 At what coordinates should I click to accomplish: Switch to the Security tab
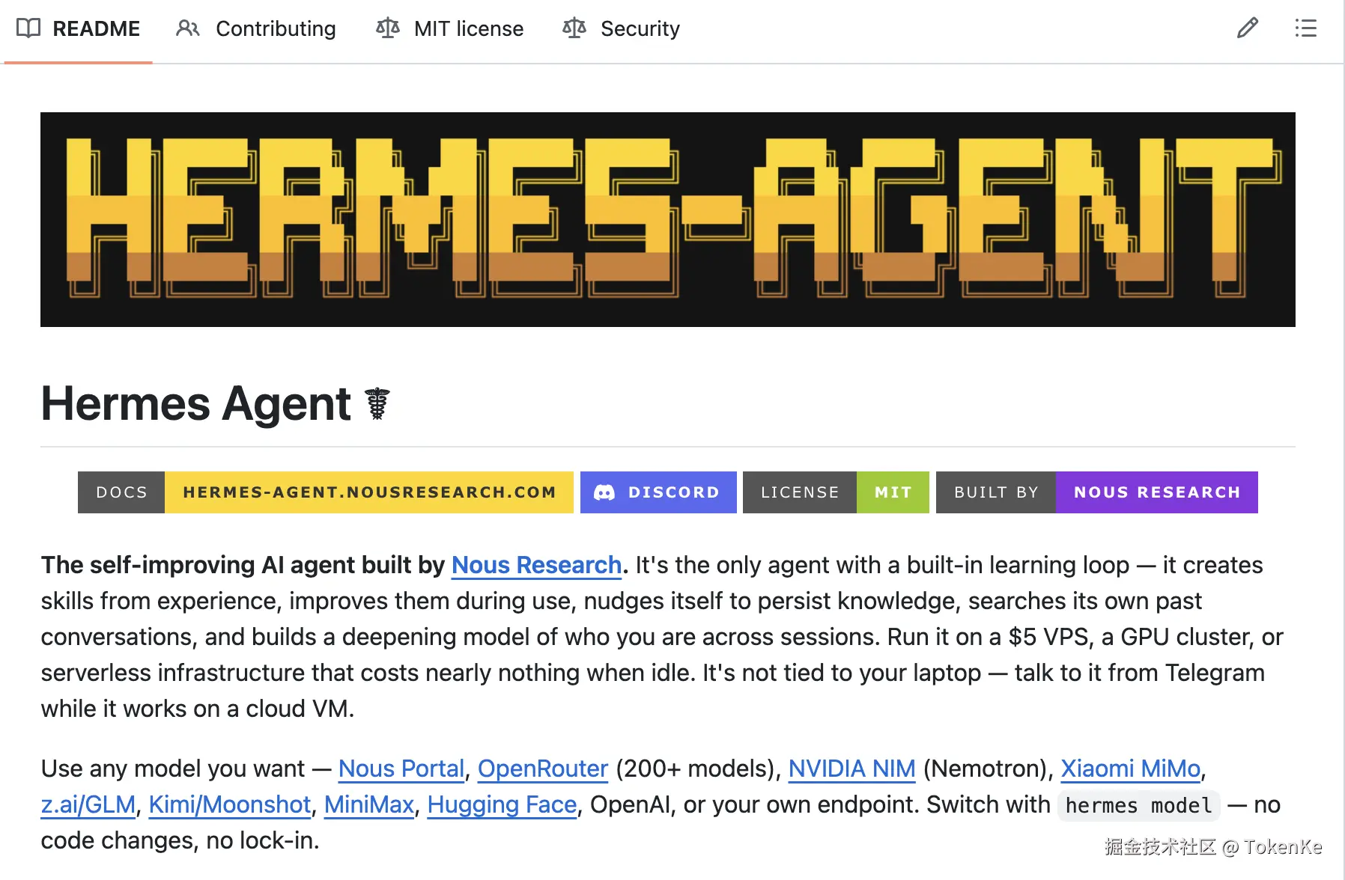[x=622, y=28]
